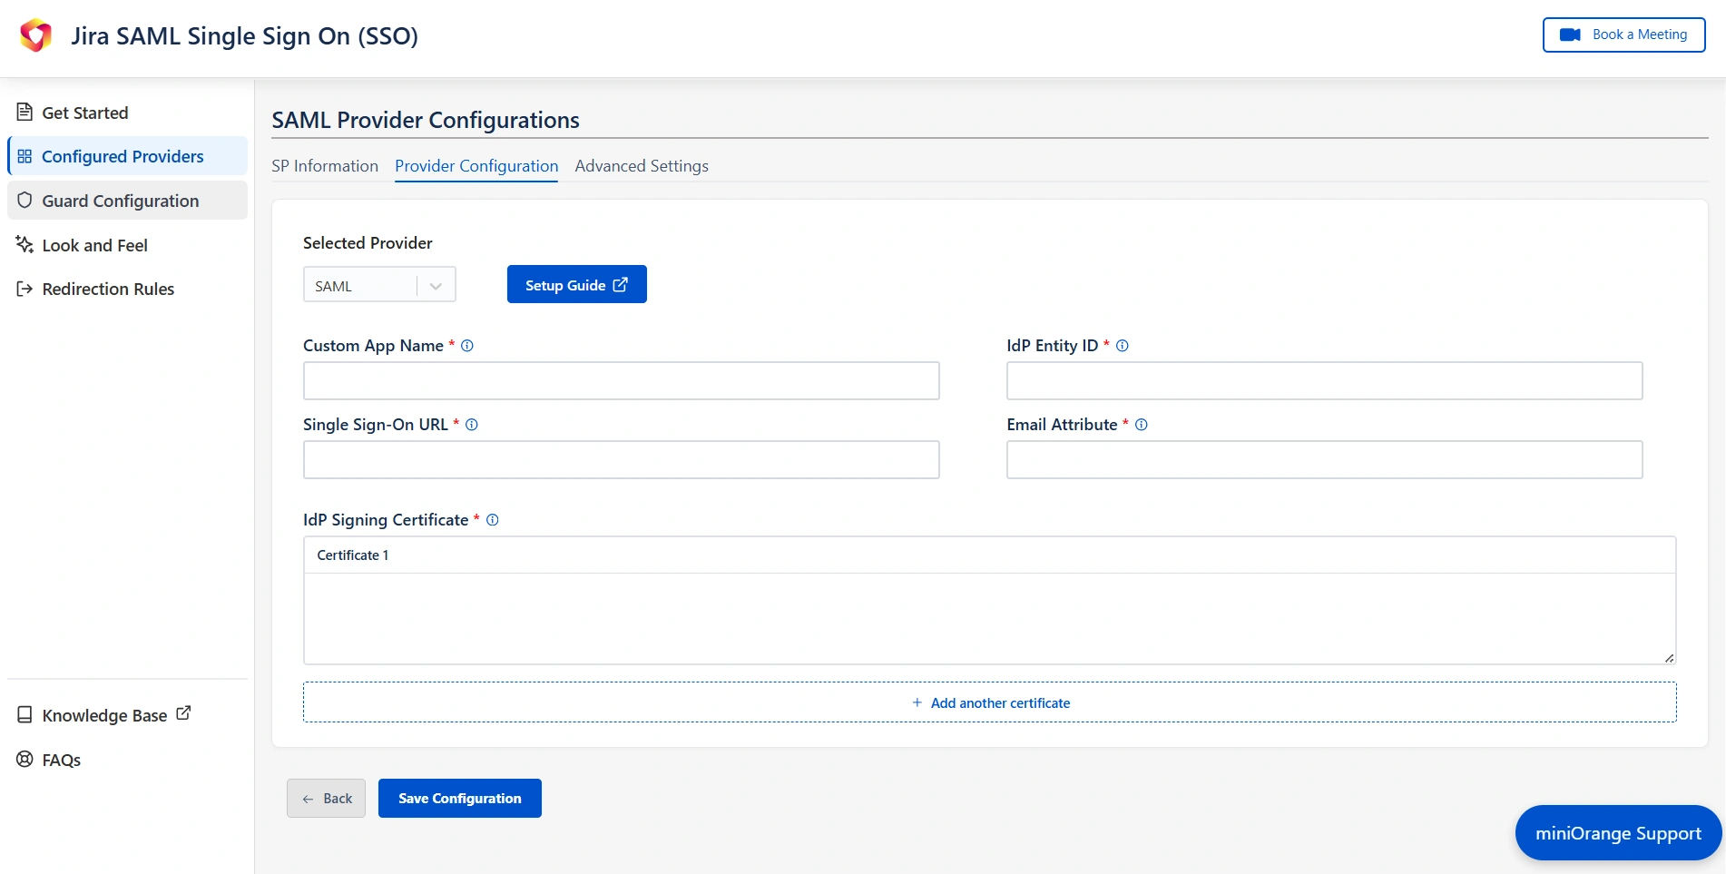Open the miniOrange Support chat button
The height and width of the screenshot is (874, 1726).
click(1618, 833)
